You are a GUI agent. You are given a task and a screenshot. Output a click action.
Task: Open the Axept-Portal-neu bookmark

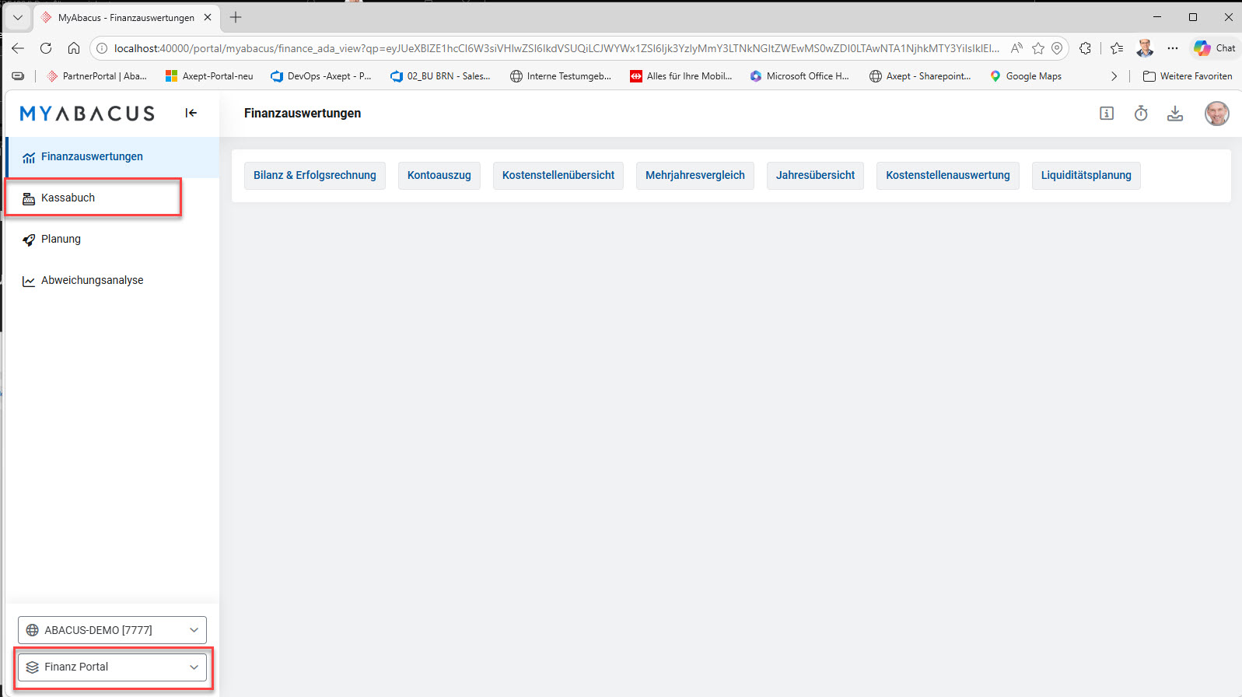tap(210, 76)
